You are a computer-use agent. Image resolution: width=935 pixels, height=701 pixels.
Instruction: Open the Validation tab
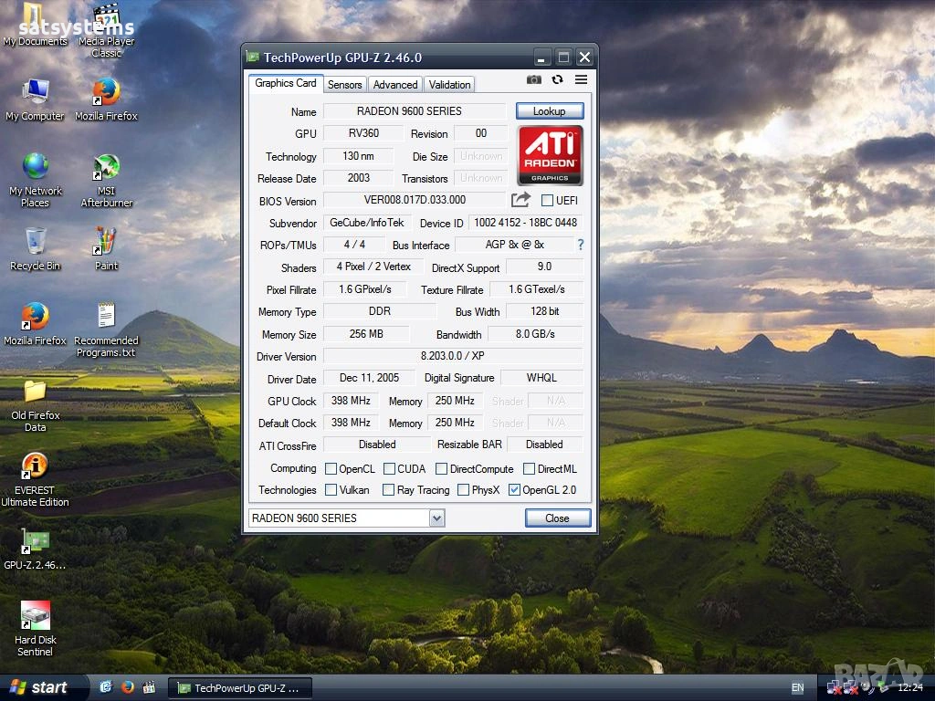(x=449, y=84)
